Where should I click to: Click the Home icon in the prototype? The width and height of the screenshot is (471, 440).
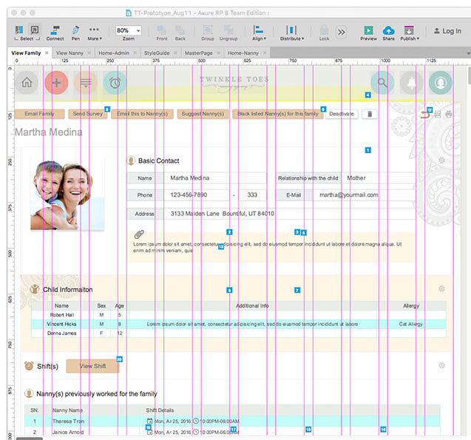(x=27, y=83)
